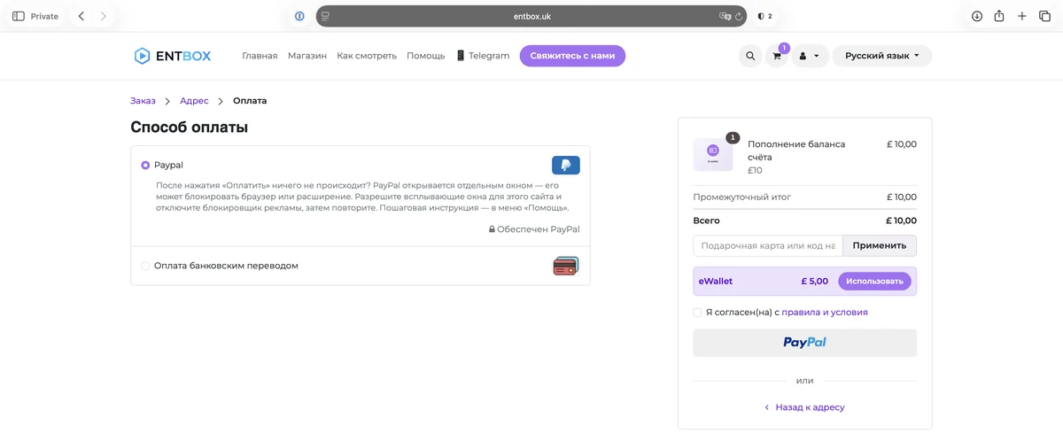The width and height of the screenshot is (1063, 441).
Task: Open the Магазин menu item
Action: click(307, 56)
